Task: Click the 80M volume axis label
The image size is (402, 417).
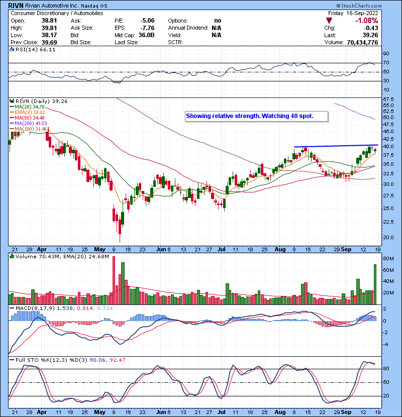Action: tap(388, 259)
